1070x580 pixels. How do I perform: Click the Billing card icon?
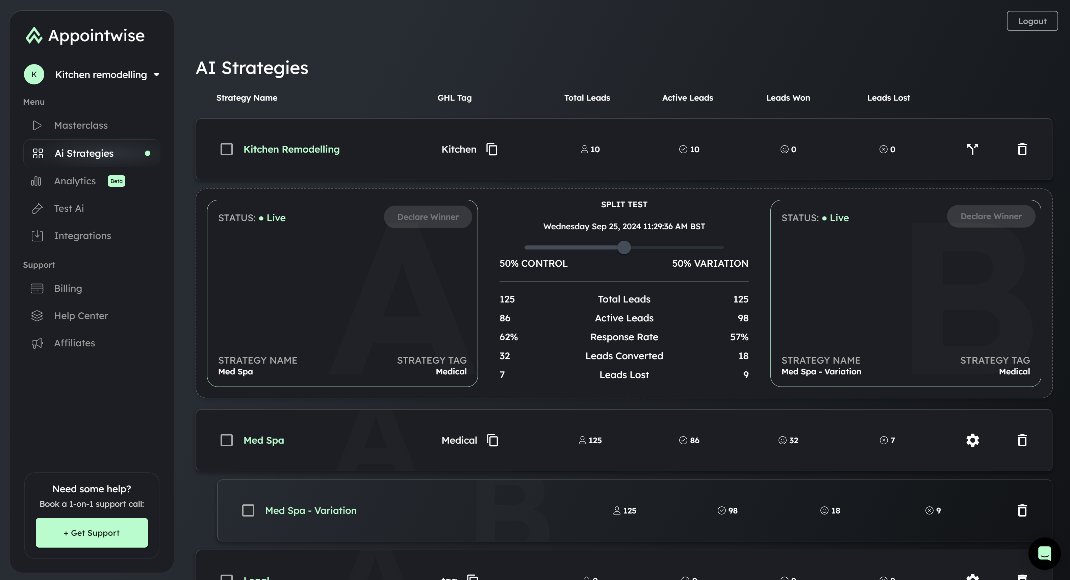(37, 288)
